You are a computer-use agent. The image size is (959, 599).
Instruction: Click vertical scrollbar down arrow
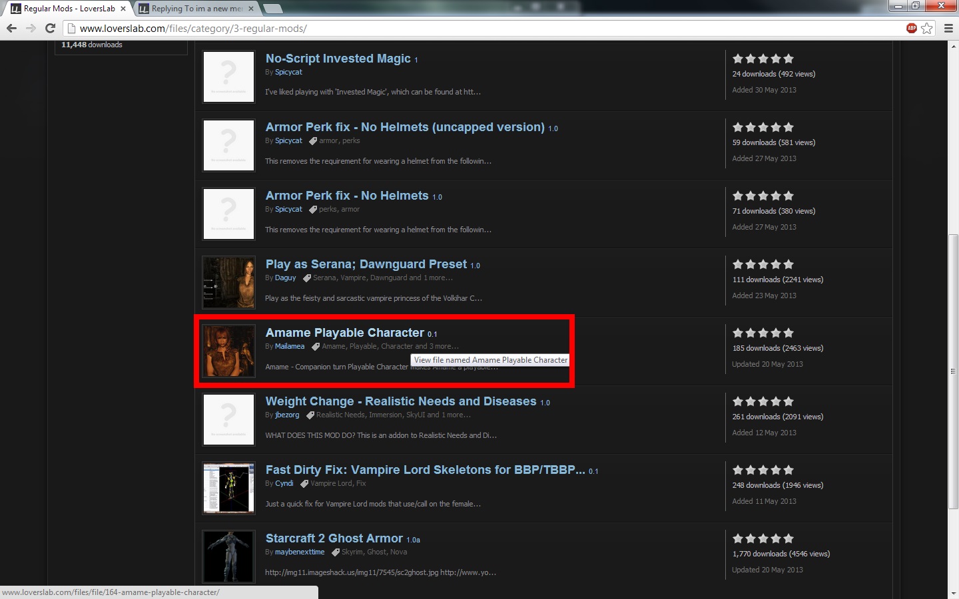[953, 593]
